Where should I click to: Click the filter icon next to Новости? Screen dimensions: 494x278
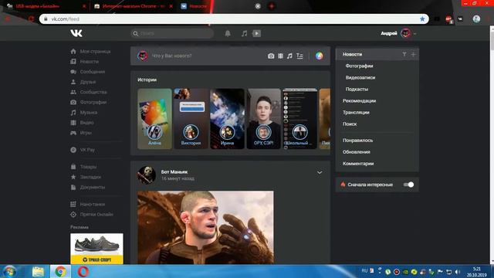tap(404, 54)
